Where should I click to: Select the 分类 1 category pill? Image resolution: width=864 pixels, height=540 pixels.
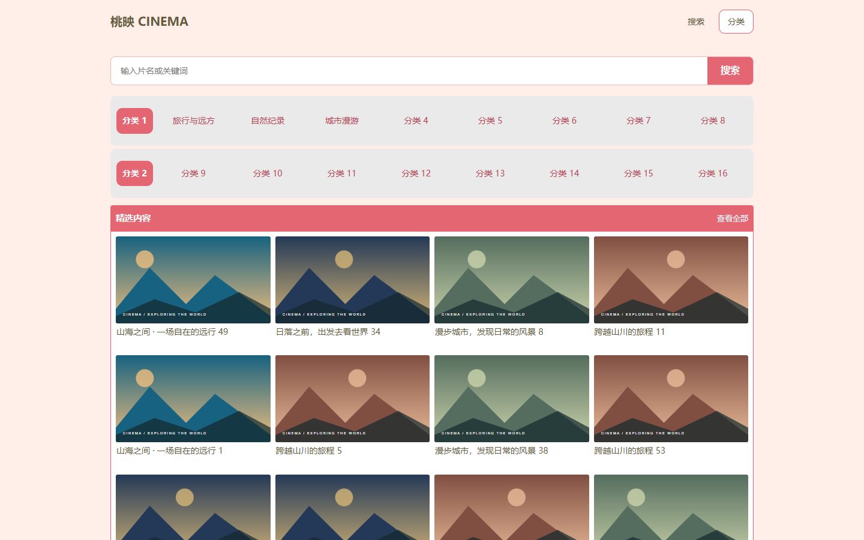click(x=134, y=121)
